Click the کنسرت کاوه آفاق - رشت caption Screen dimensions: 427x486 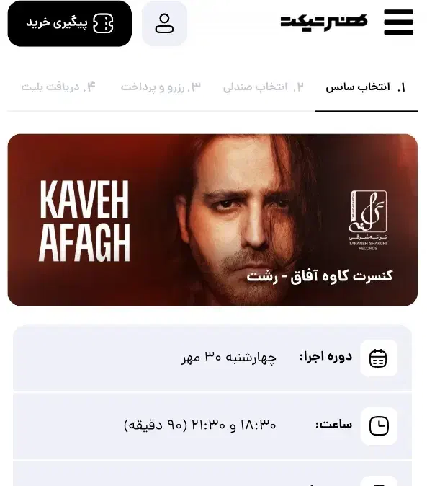point(320,276)
